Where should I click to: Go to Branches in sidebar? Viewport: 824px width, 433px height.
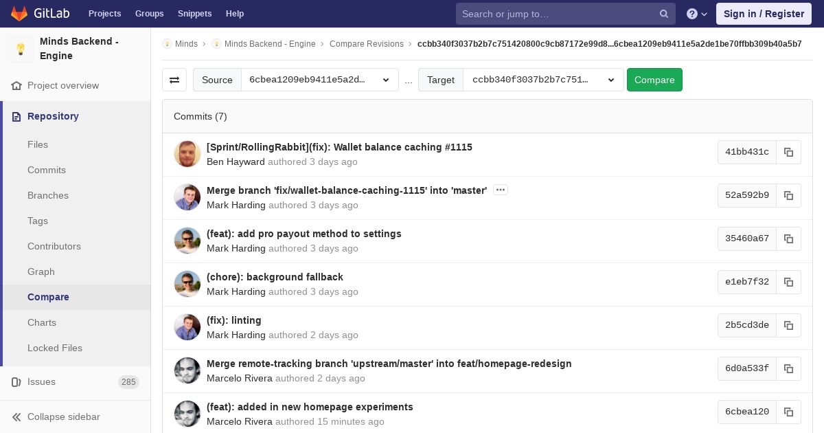tap(48, 195)
